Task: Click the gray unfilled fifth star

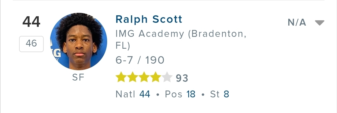Action: coord(167,77)
